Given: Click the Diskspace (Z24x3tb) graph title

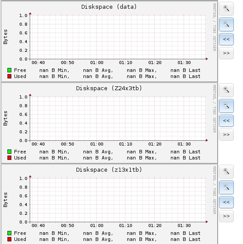Looking at the screenshot, I should [109, 88].
